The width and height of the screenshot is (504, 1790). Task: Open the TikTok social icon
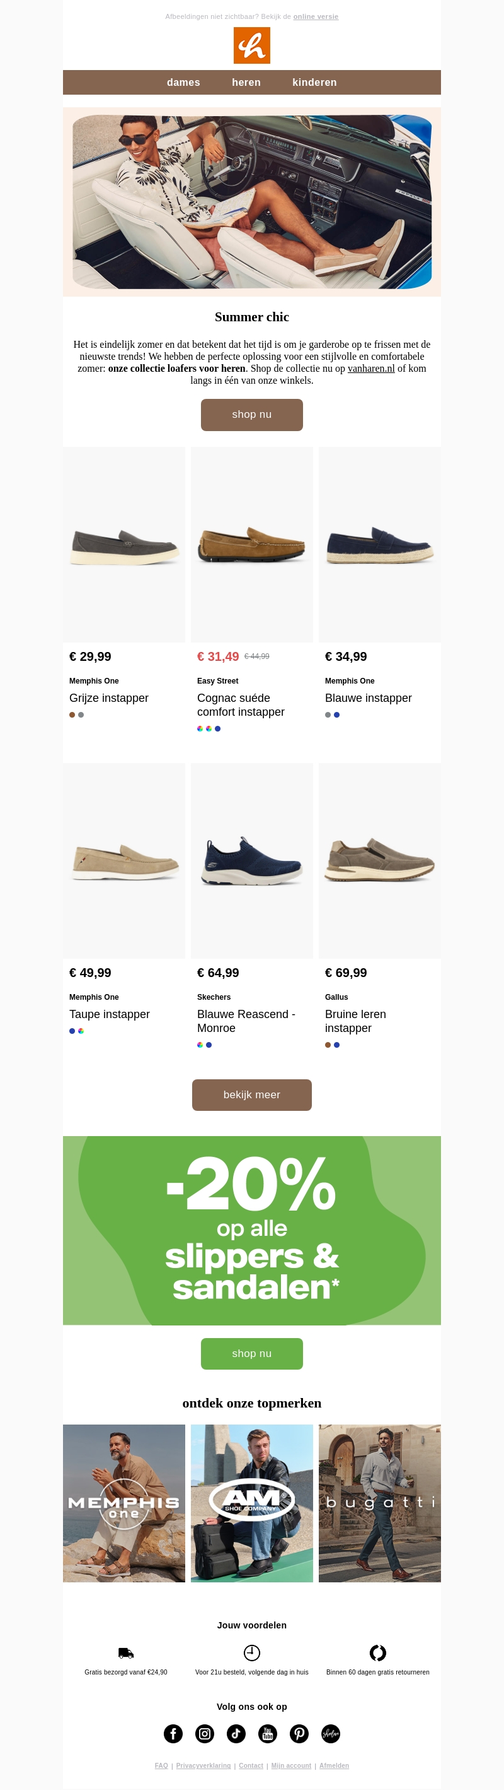point(236,1733)
